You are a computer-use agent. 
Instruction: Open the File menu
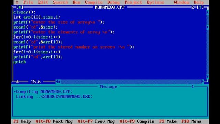[28, 2]
